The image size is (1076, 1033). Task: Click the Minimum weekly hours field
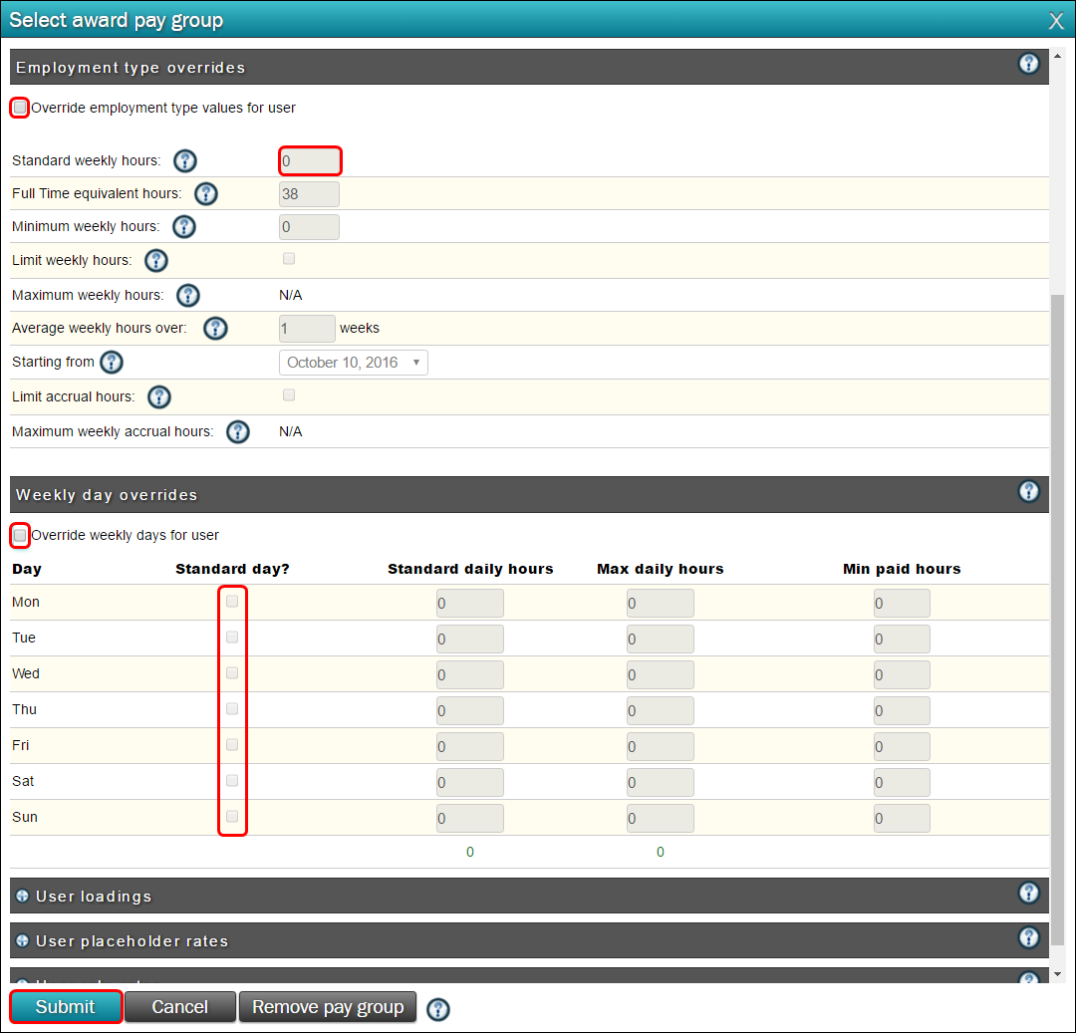(310, 227)
